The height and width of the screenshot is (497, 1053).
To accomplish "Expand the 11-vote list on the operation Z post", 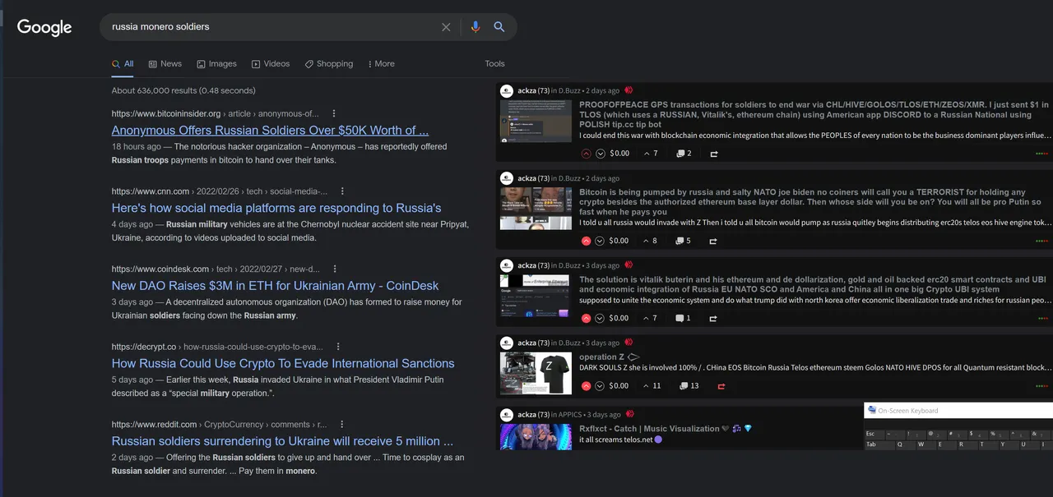I will 652,385.
